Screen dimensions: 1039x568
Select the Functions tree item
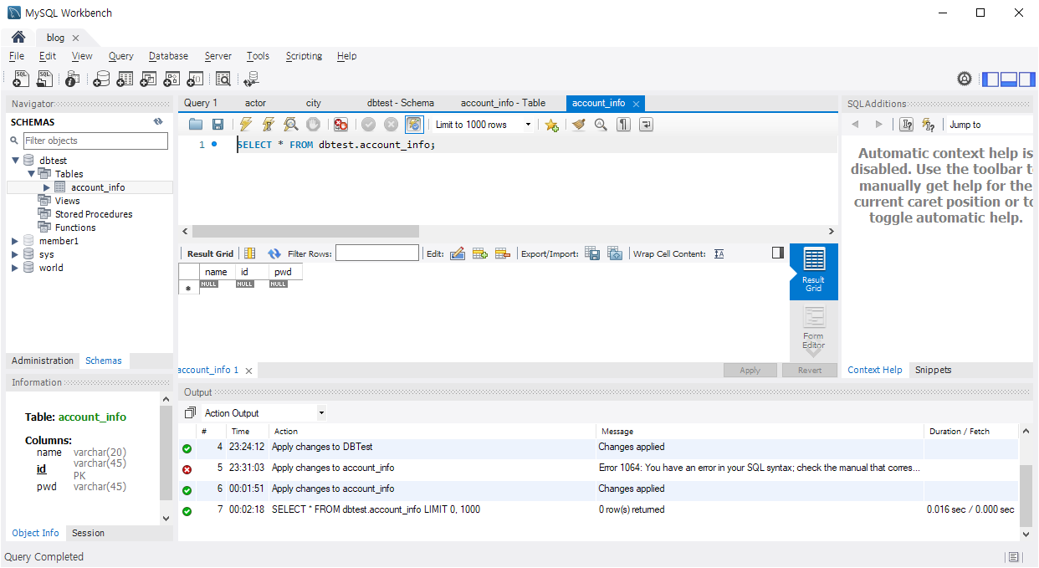click(75, 228)
